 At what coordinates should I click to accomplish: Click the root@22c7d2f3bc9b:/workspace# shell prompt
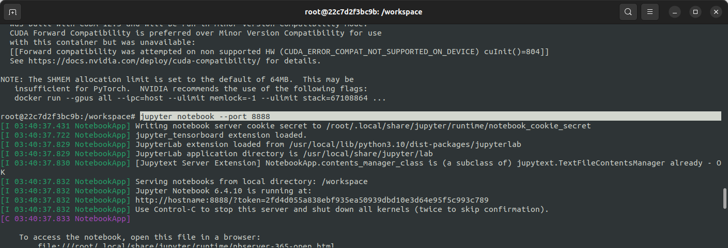tap(68, 117)
